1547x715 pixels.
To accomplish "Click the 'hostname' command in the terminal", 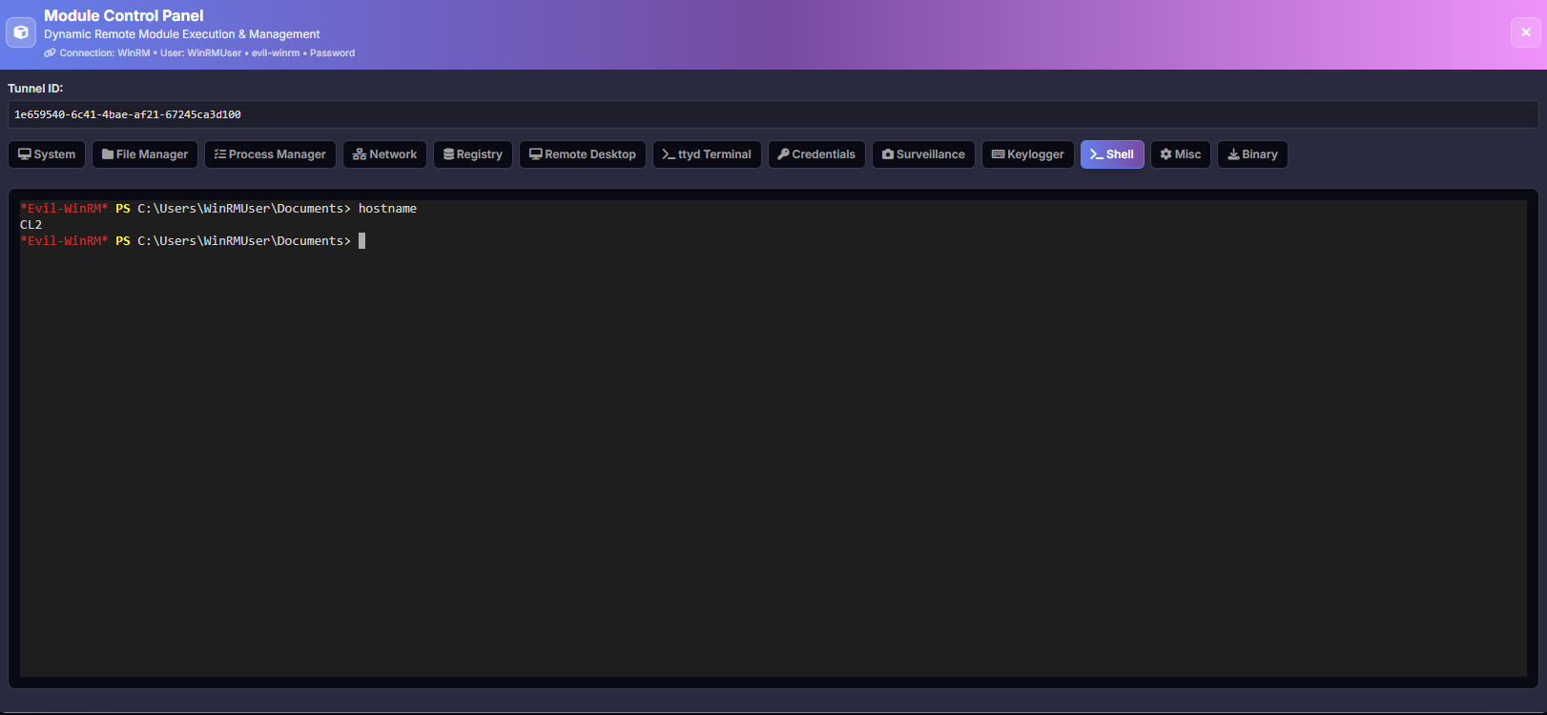I will point(387,209).
